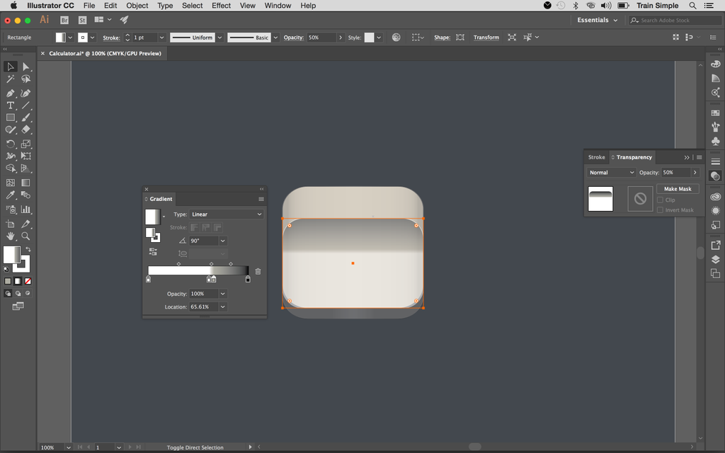Swap the fill and stroke colors
This screenshot has height=453, width=725.
point(28,250)
